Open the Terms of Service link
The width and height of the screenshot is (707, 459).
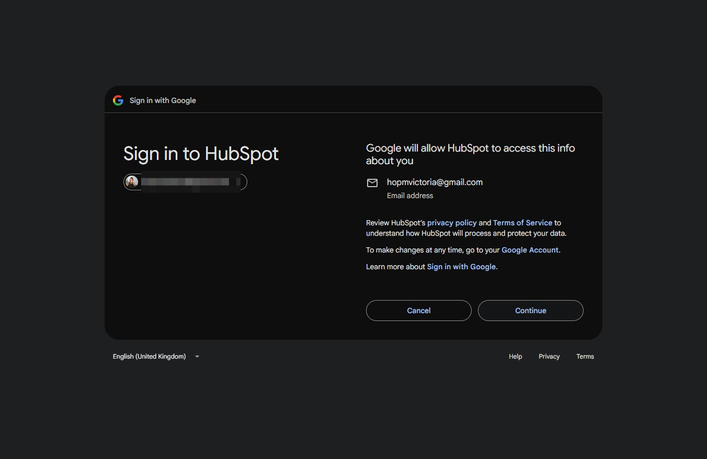pyautogui.click(x=522, y=223)
